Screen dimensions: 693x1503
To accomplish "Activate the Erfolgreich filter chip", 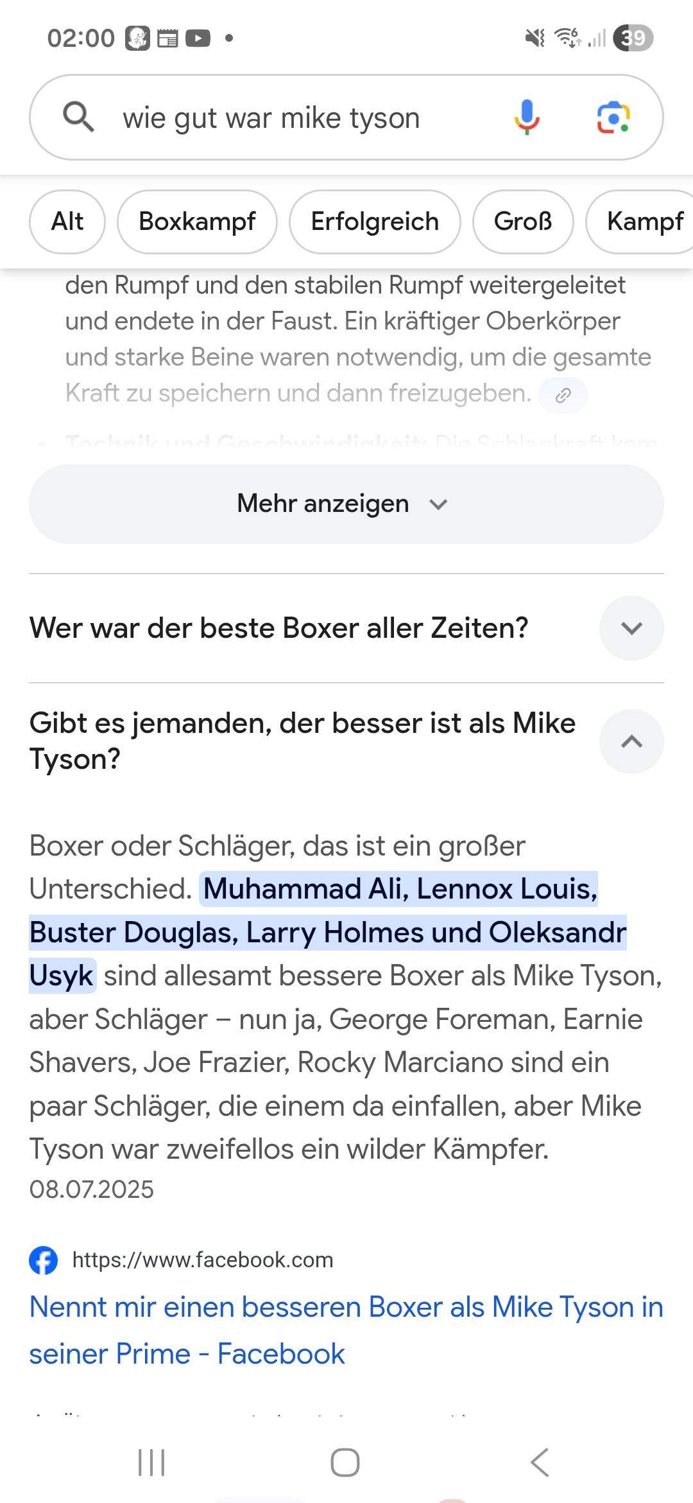I will point(375,222).
